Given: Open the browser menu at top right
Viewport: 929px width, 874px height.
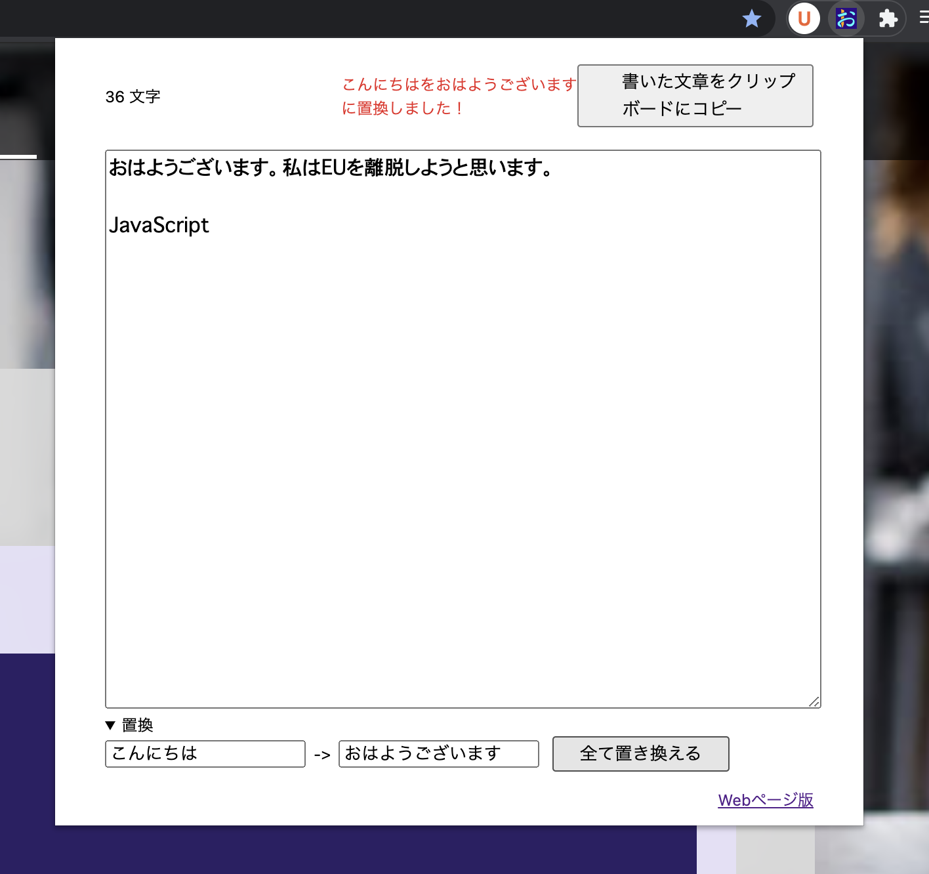Looking at the screenshot, I should (924, 18).
